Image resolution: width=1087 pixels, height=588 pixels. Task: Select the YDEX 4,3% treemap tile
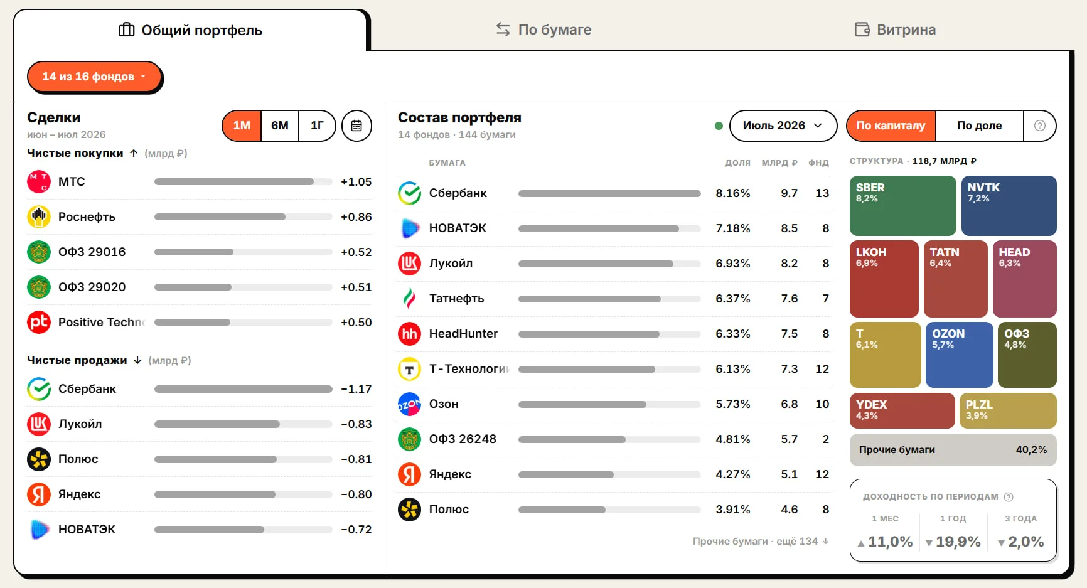(902, 410)
